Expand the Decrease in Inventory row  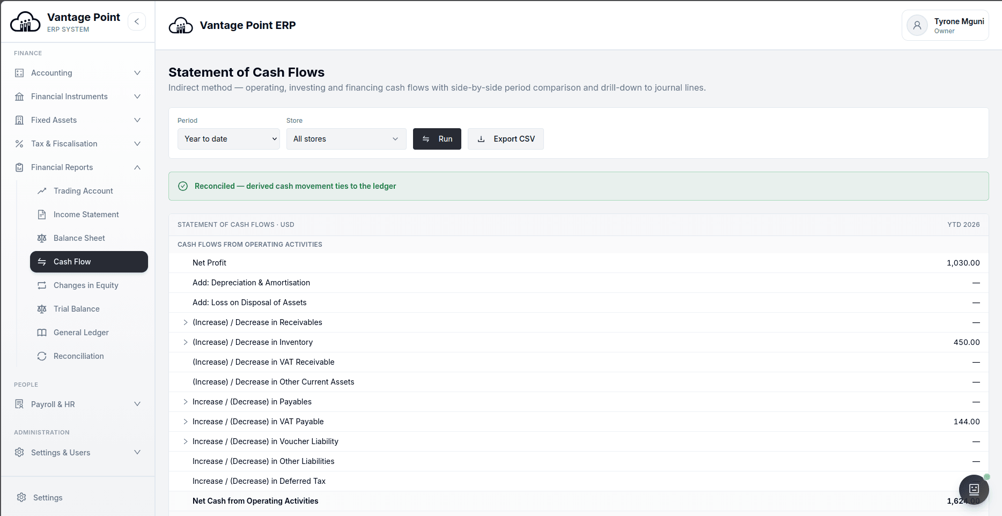click(x=186, y=342)
